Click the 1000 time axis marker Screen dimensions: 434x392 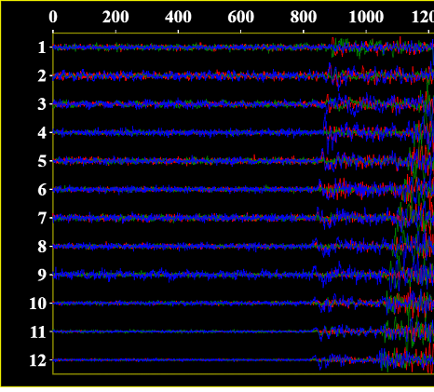pyautogui.click(x=366, y=17)
